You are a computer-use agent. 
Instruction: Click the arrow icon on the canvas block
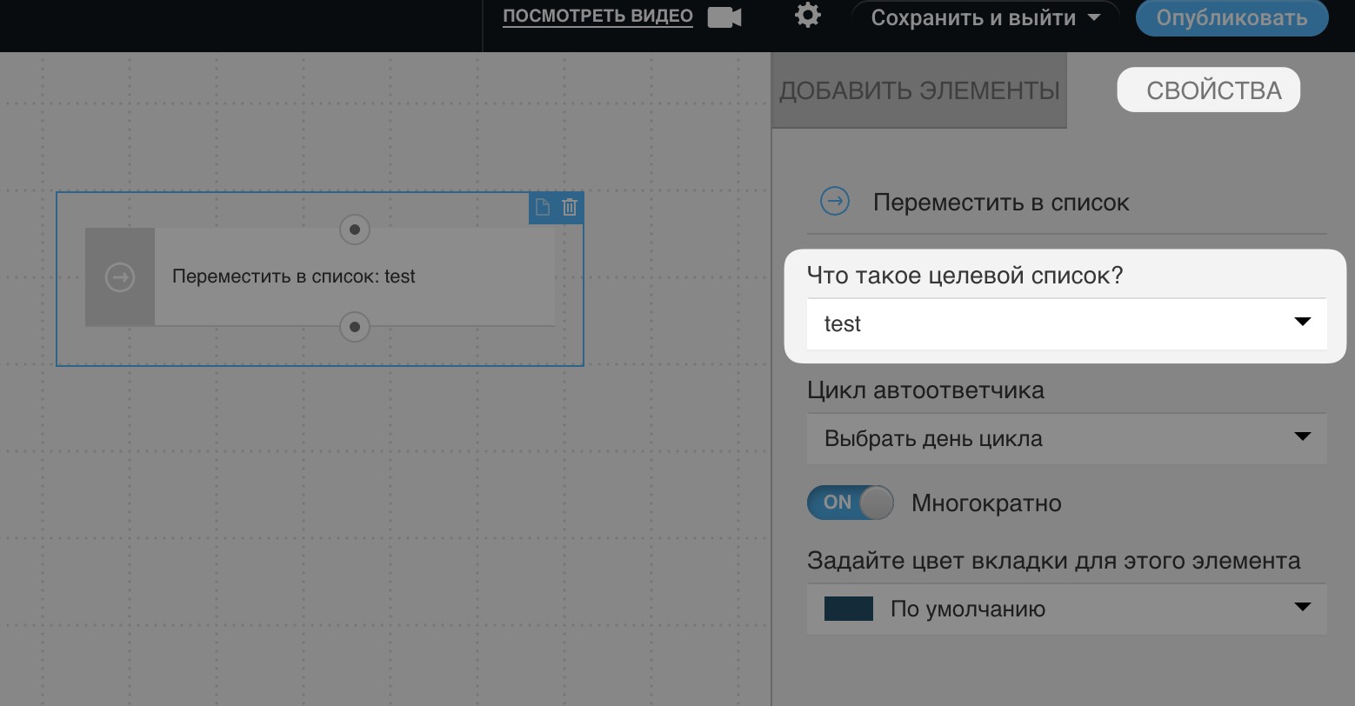click(x=120, y=277)
